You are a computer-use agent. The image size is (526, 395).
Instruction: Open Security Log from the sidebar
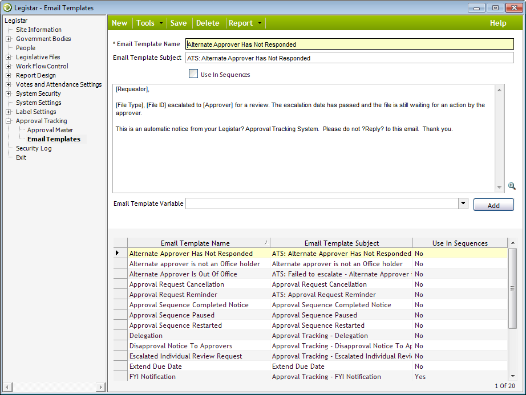coord(34,148)
